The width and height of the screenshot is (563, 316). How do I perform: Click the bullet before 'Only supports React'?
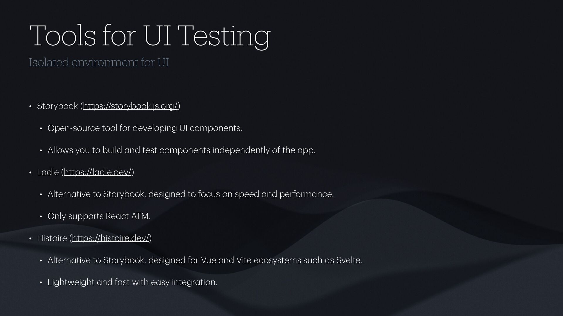41,217
